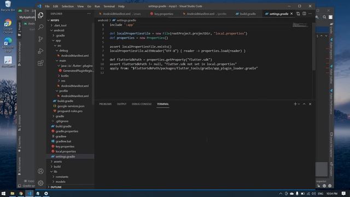This screenshot has width=350, height=197.
Task: Open the Explorer view in activity bar
Action: point(40,15)
